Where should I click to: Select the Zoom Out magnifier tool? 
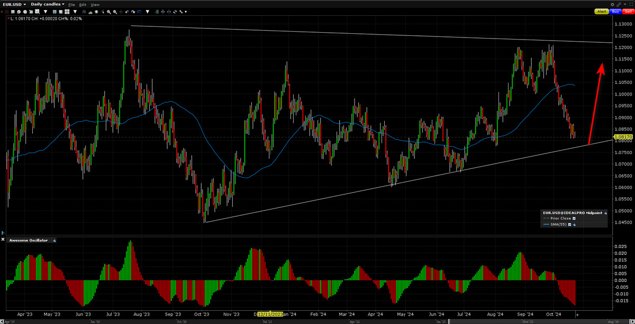pos(115,11)
